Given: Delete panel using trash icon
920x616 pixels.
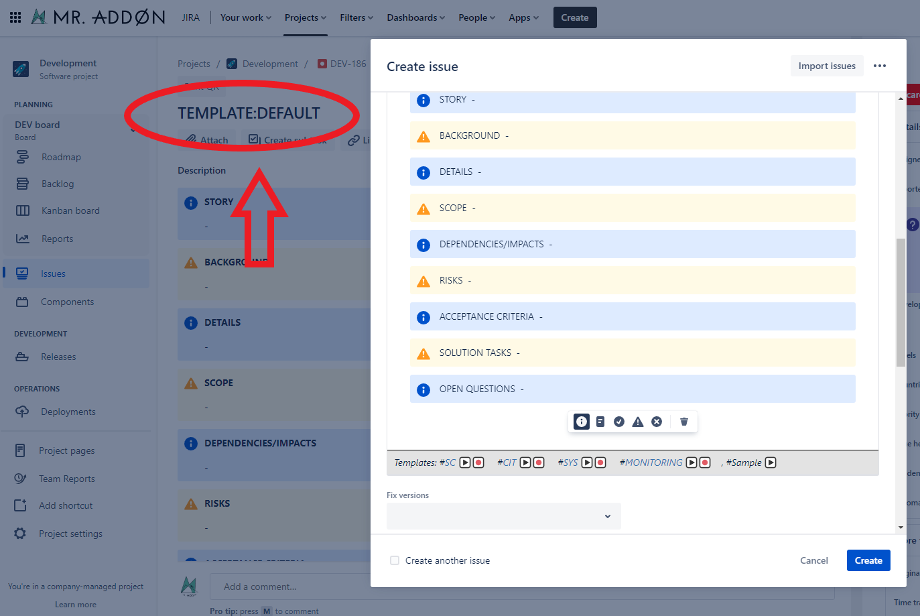Looking at the screenshot, I should point(684,422).
